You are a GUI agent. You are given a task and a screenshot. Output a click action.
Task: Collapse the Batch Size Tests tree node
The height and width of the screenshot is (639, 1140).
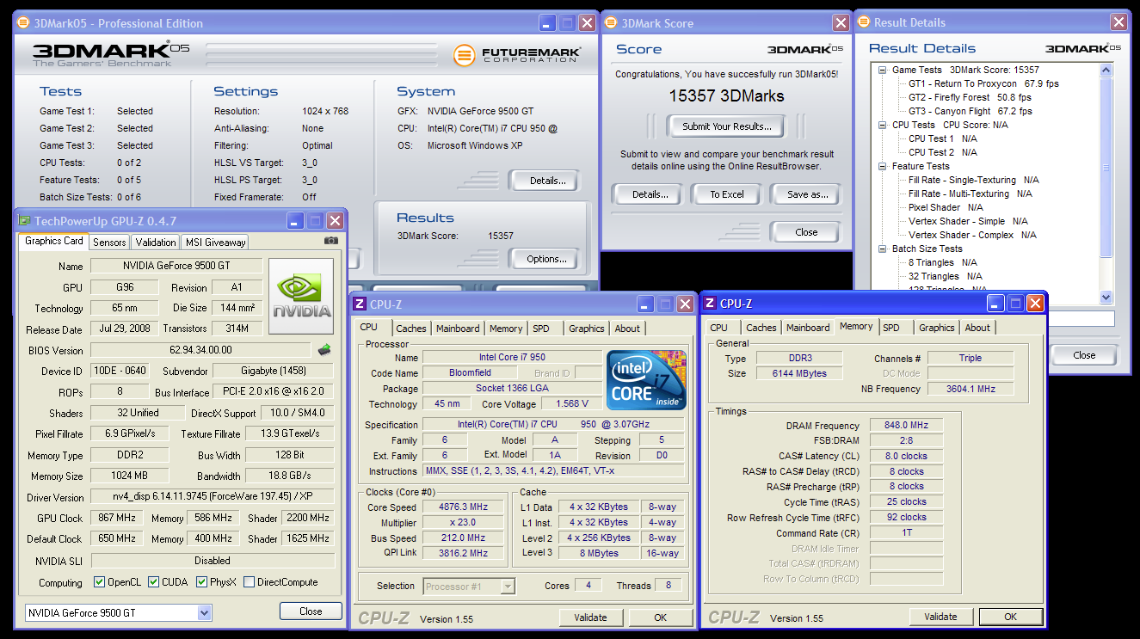pyautogui.click(x=883, y=249)
